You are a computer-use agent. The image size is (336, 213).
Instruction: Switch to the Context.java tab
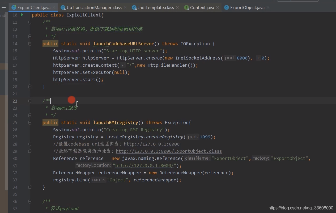[202, 7]
